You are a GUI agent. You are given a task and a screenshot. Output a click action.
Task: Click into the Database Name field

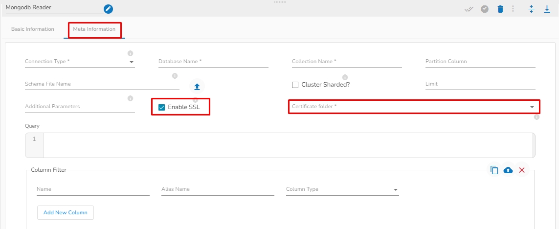(x=213, y=62)
